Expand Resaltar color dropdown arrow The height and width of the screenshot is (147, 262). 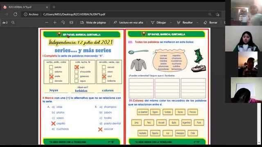point(197,22)
